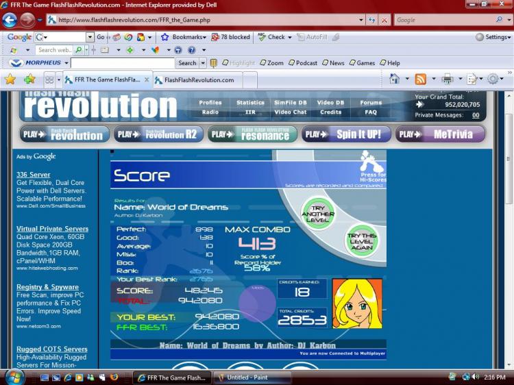Click Try Another Level button
Viewport: 514px width, 385px height.
[317, 214]
